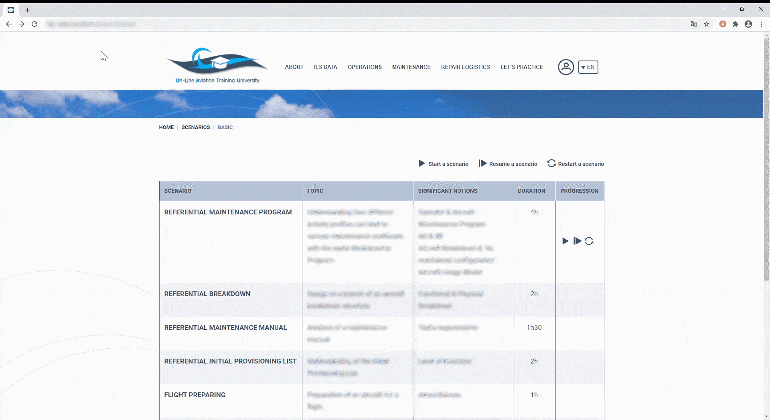
Task: Go back with browser back arrow
Action: click(x=9, y=24)
